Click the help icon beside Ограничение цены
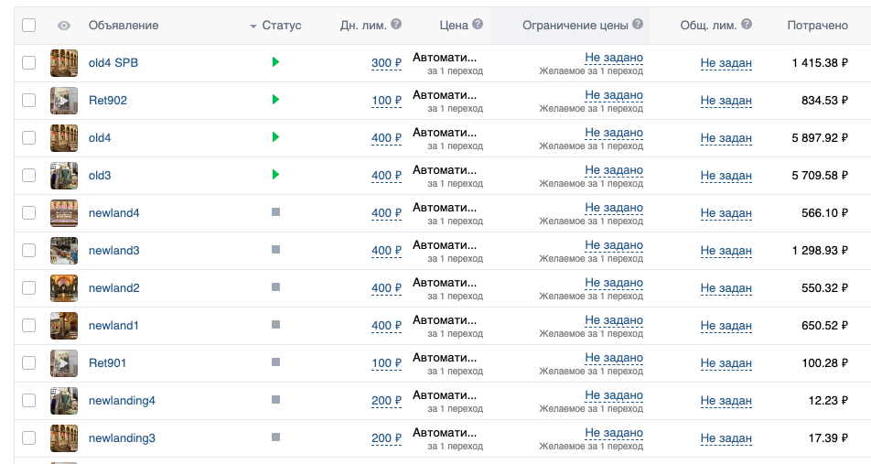Screen dimensions: 871x464 point(638,25)
